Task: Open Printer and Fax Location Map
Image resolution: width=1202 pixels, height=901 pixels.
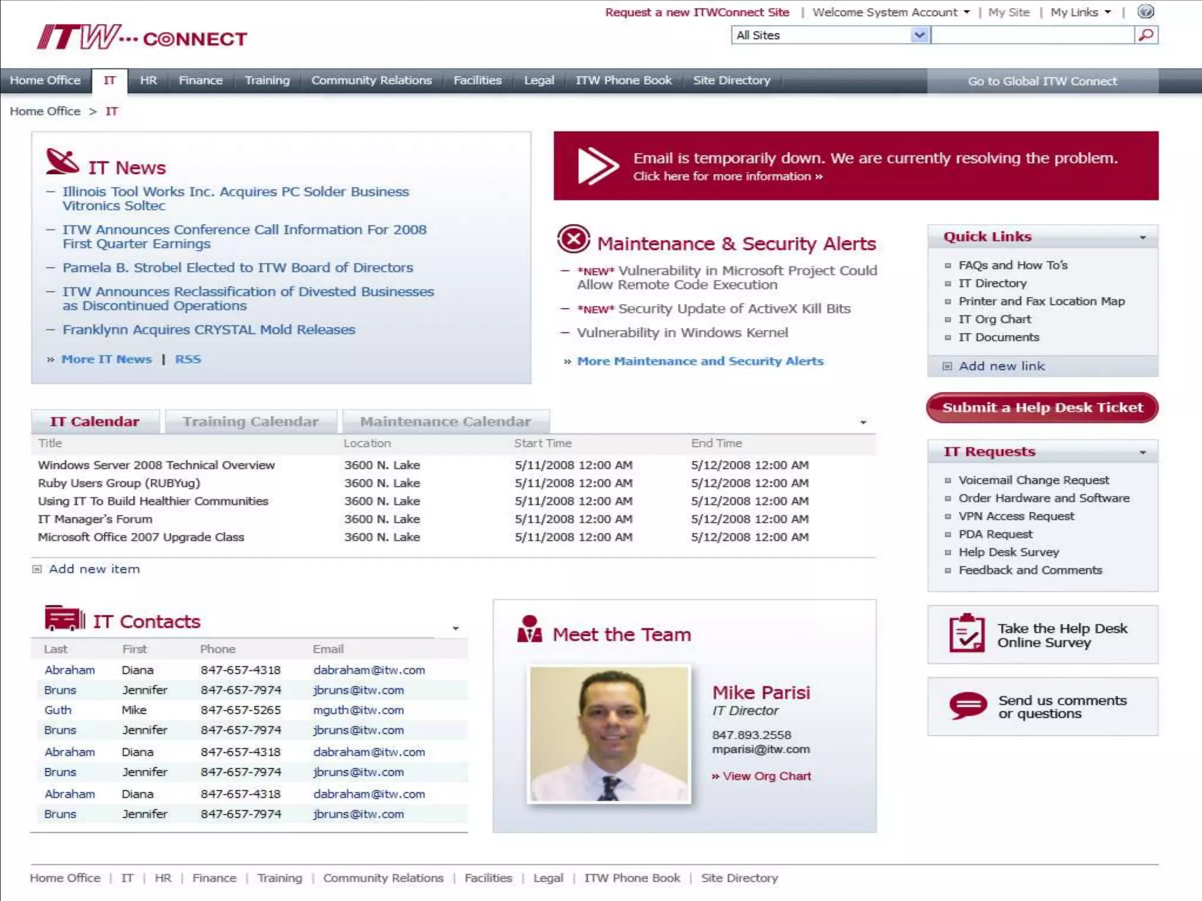Action: [1042, 301]
